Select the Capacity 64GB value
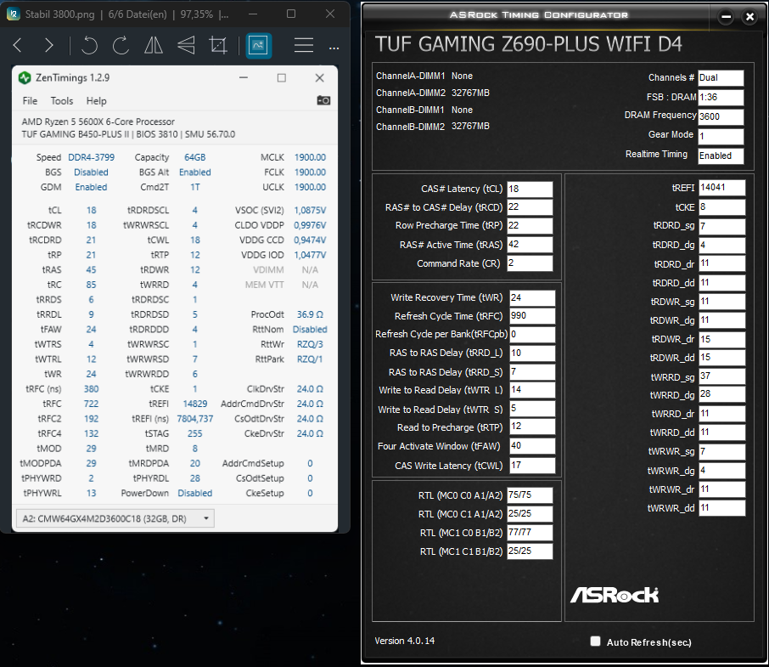The width and height of the screenshot is (769, 667). click(195, 157)
